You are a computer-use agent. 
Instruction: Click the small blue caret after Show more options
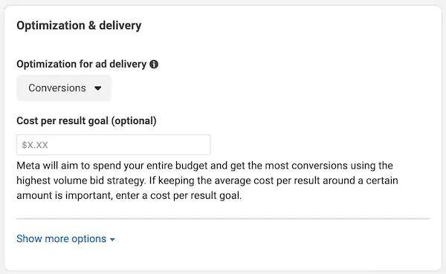coord(112,240)
